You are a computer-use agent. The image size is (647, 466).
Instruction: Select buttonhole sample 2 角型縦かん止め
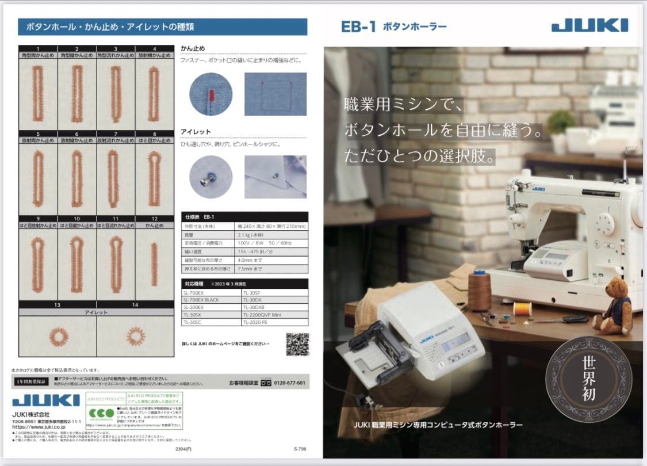[76, 94]
